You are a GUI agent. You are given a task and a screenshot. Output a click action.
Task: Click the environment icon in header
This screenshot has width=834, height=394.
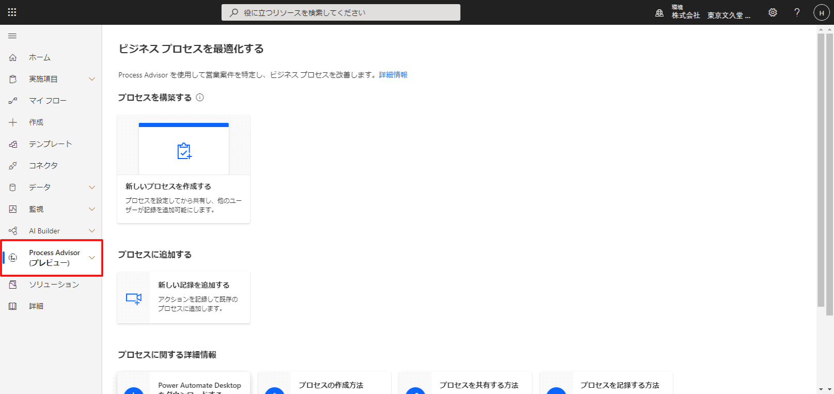(659, 13)
